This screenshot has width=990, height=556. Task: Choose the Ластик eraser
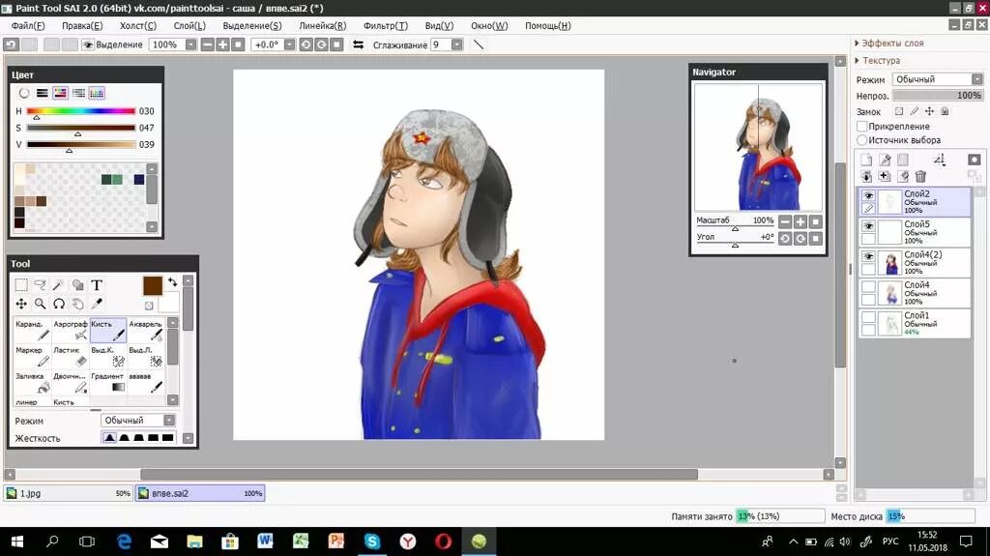tap(70, 357)
